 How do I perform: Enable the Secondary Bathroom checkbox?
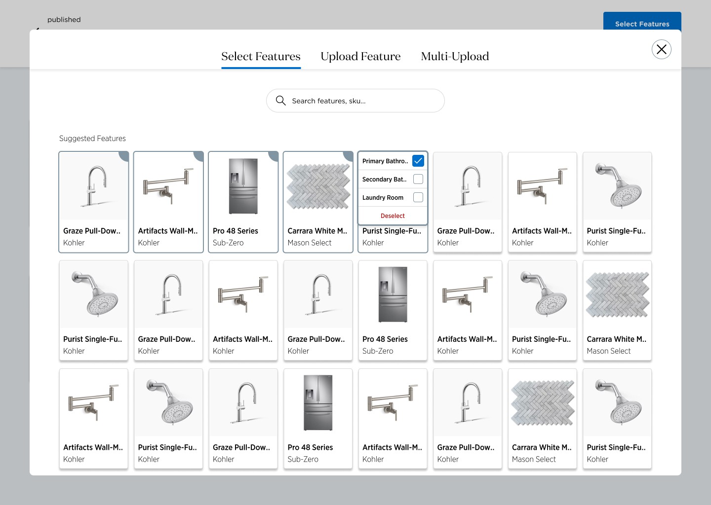[418, 179]
